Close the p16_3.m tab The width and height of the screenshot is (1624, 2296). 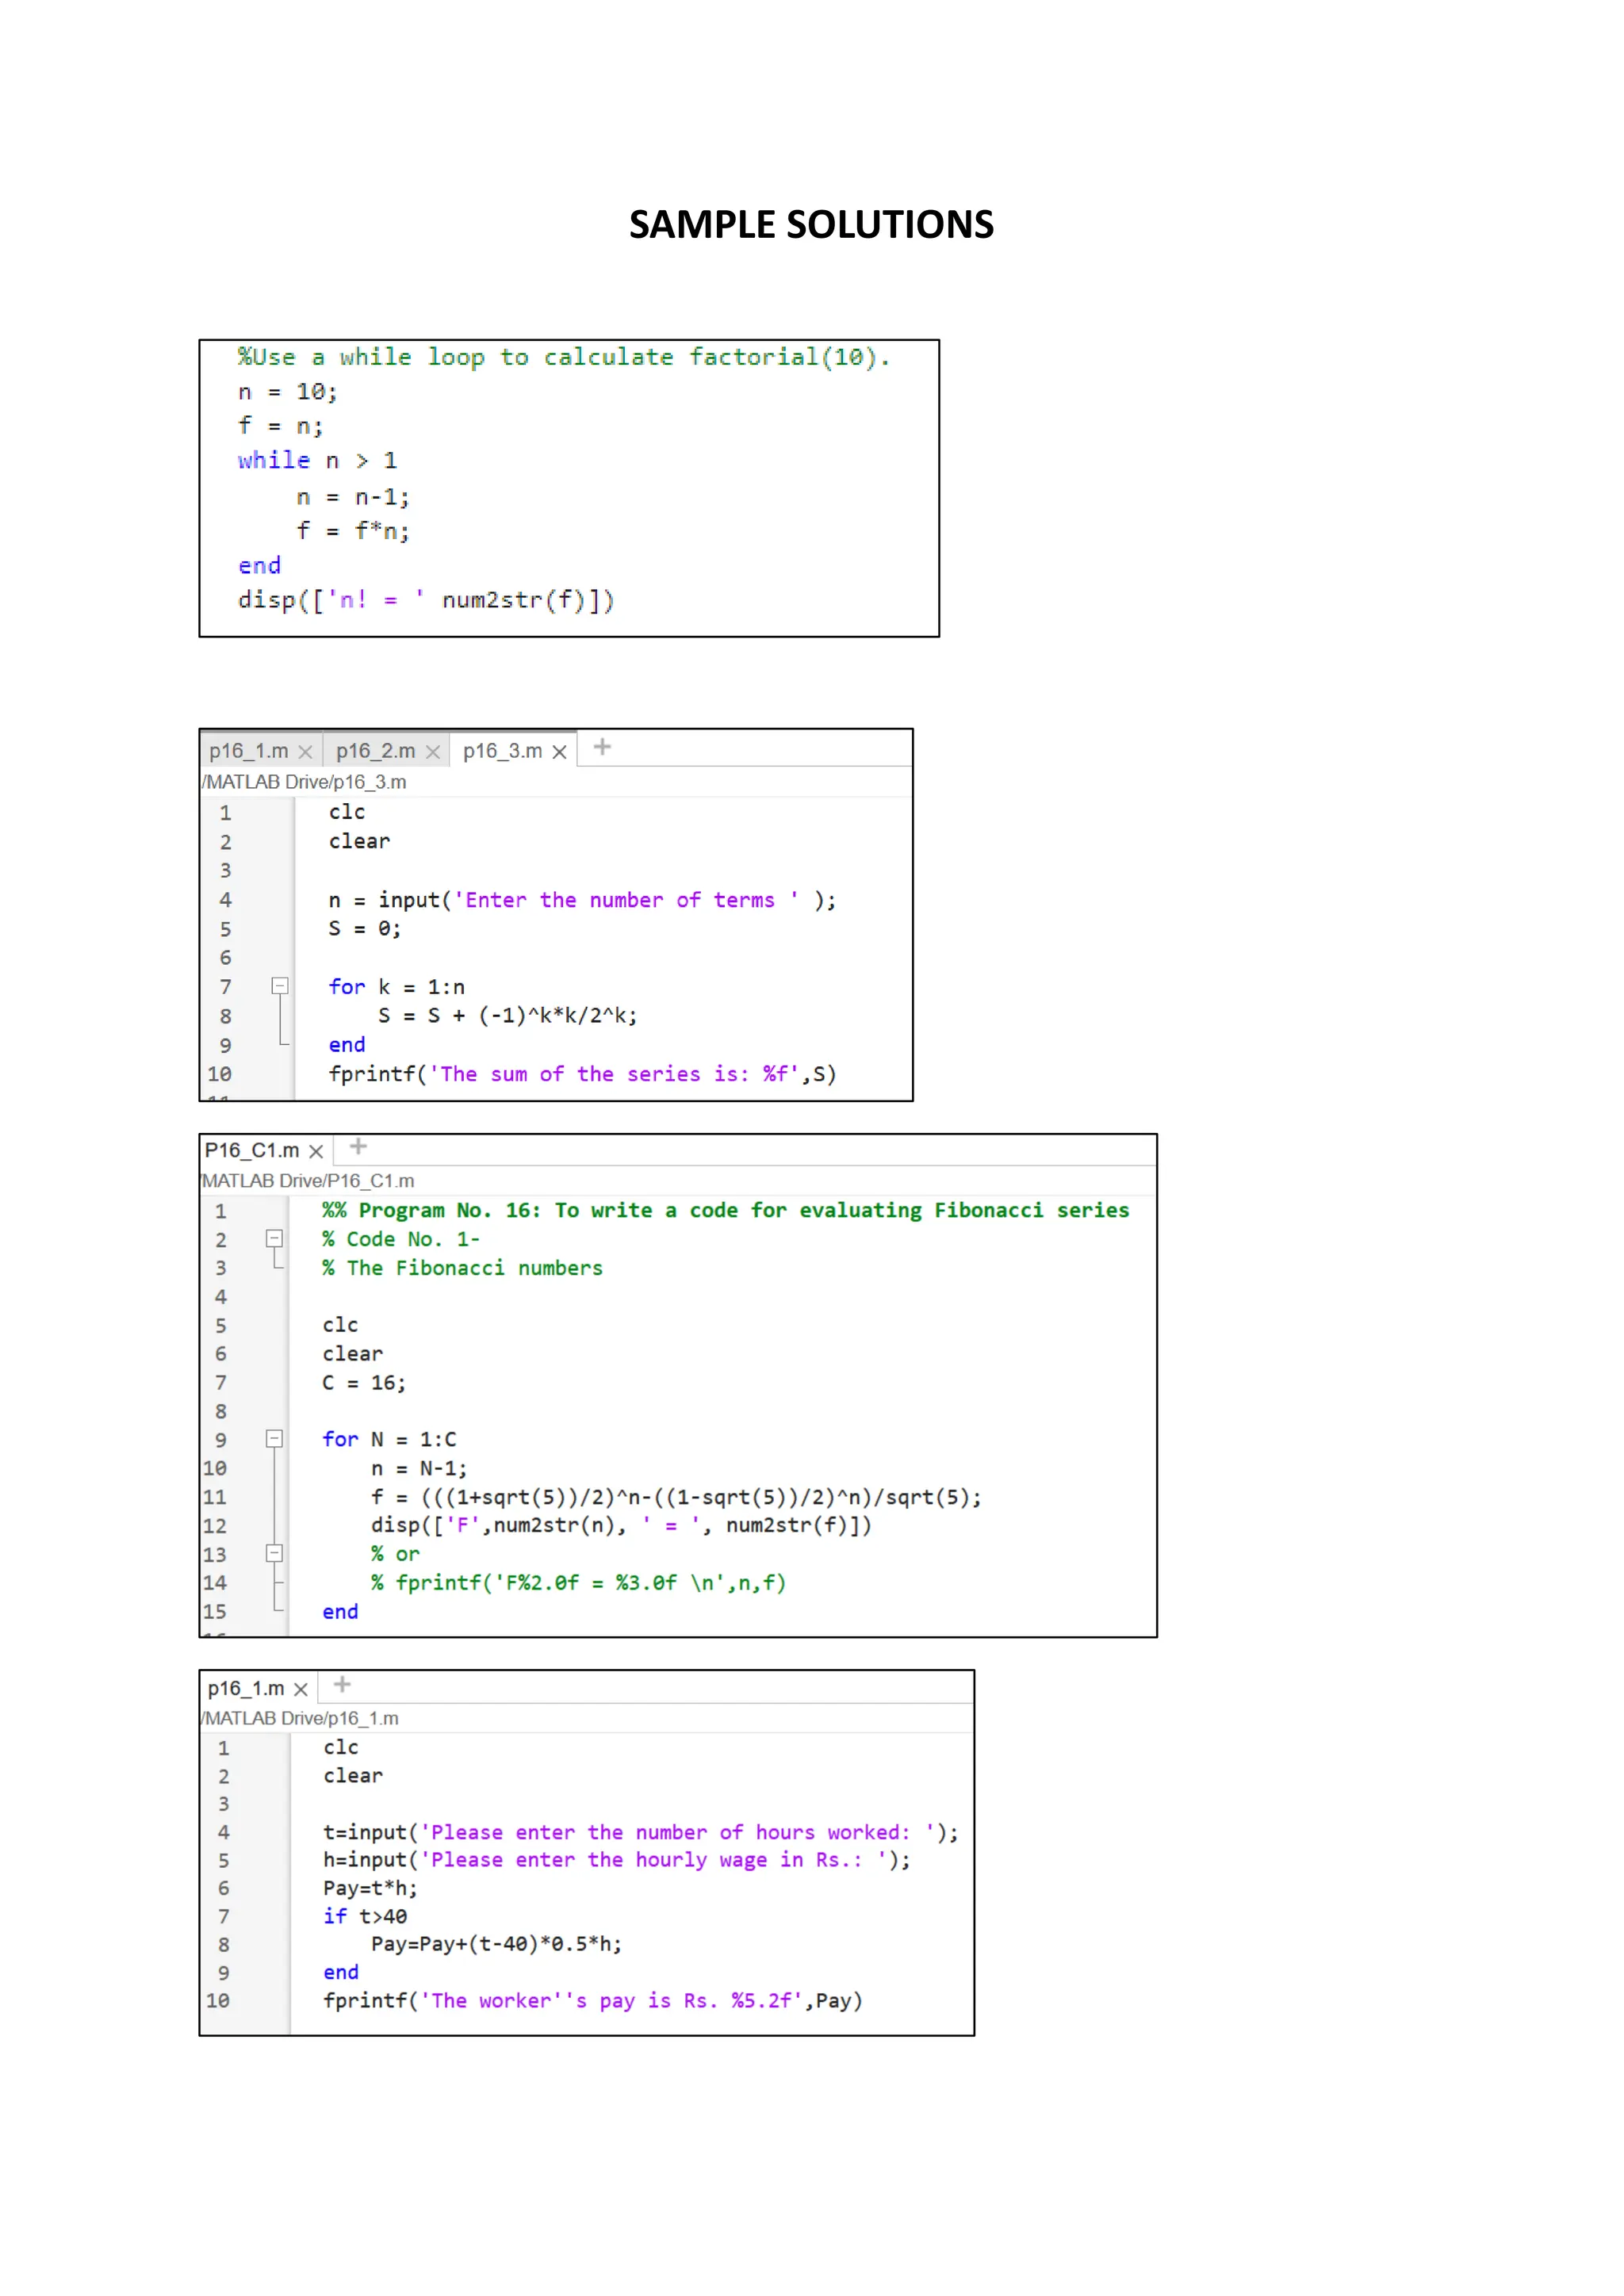tap(559, 752)
